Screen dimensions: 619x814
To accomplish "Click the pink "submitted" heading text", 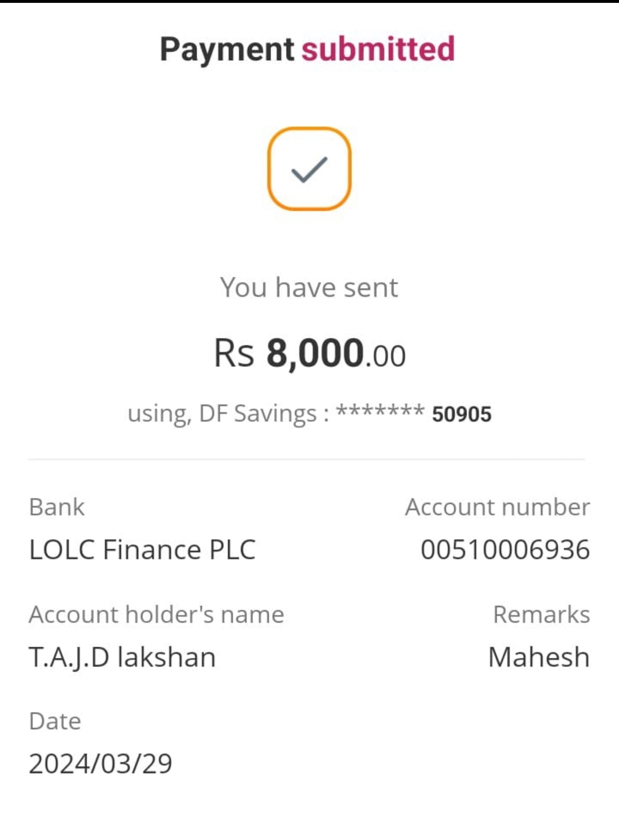I will [378, 49].
